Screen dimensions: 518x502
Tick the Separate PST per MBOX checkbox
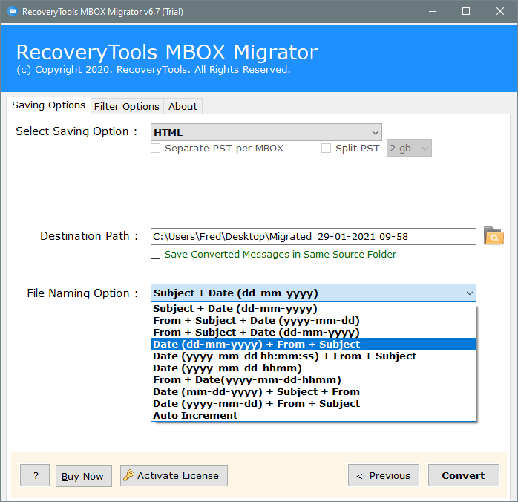155,148
